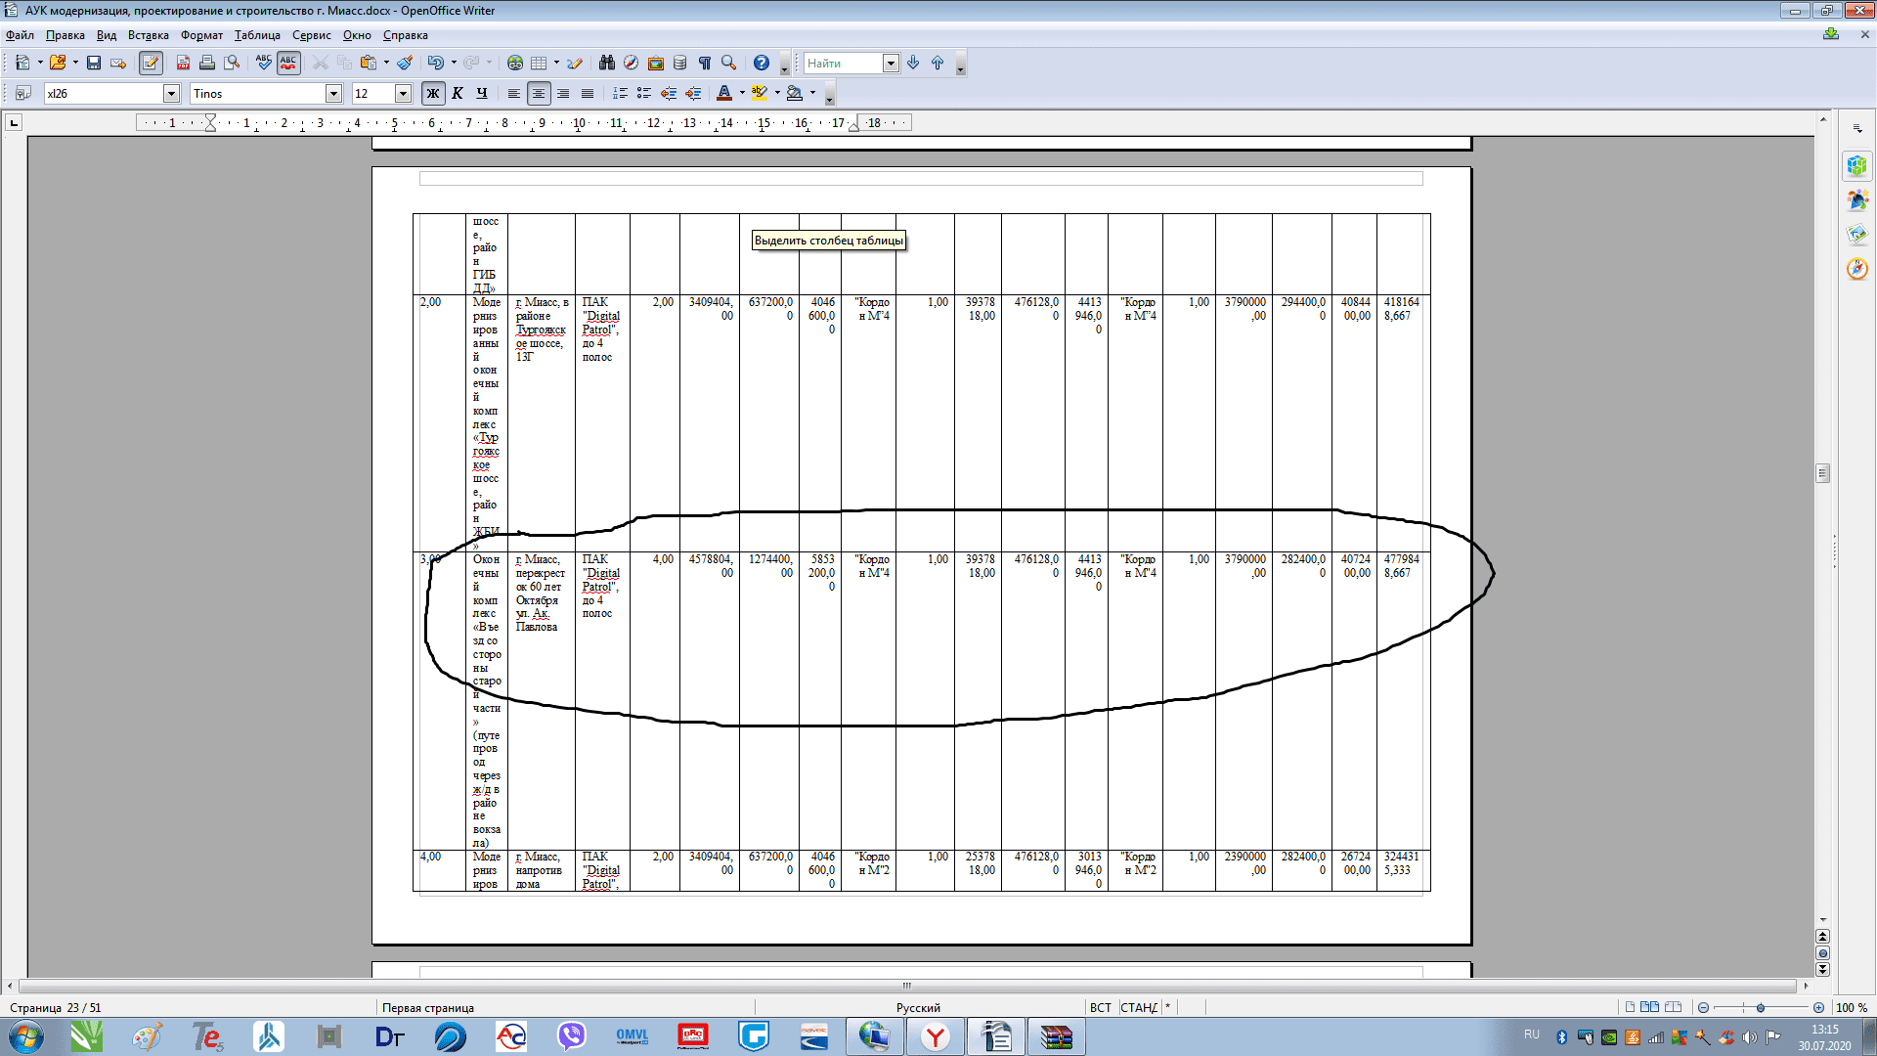Open the Файл menu
The width and height of the screenshot is (1877, 1056).
click(x=20, y=35)
